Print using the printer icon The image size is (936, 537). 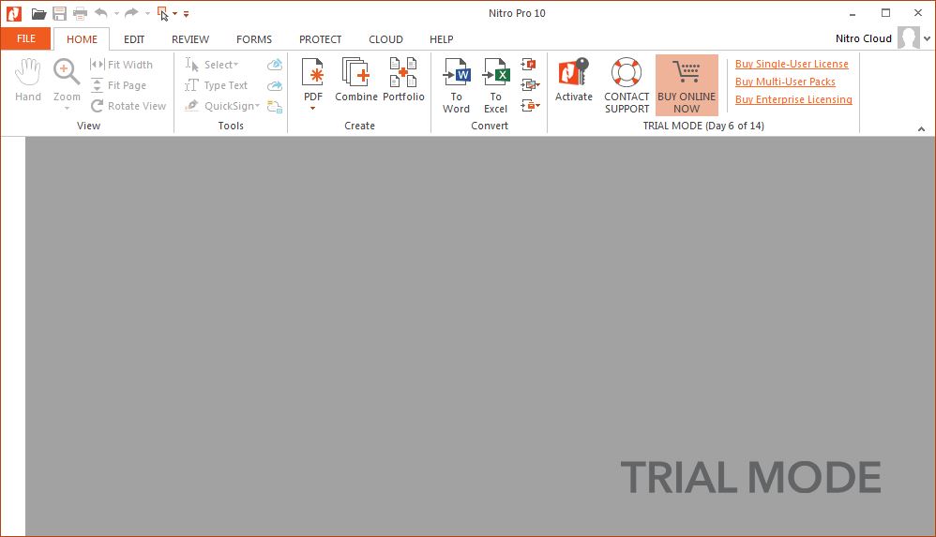tap(80, 13)
